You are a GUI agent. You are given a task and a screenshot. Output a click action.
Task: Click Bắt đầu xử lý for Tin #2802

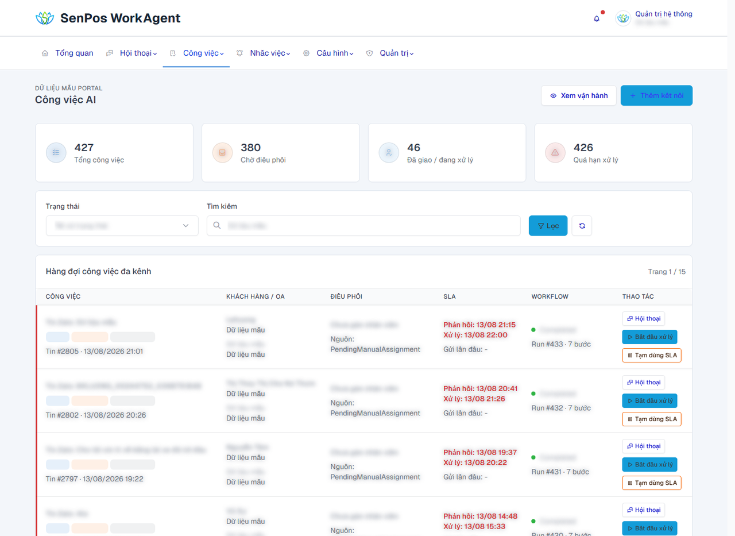[x=649, y=400]
